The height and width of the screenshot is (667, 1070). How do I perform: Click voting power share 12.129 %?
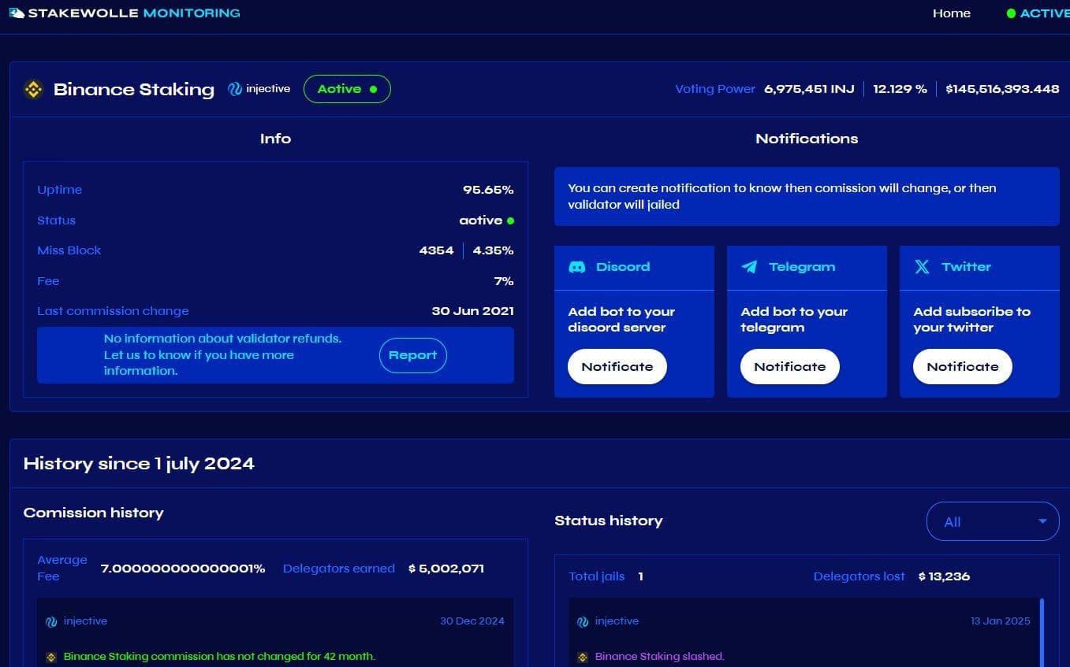(900, 89)
